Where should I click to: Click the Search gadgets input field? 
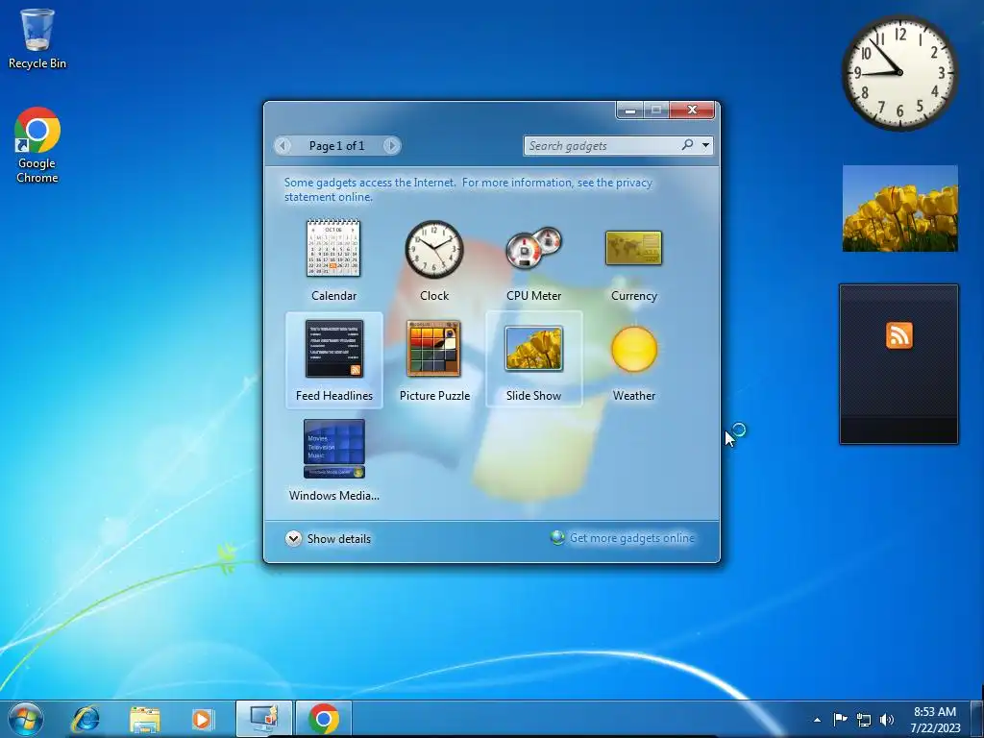pos(603,146)
